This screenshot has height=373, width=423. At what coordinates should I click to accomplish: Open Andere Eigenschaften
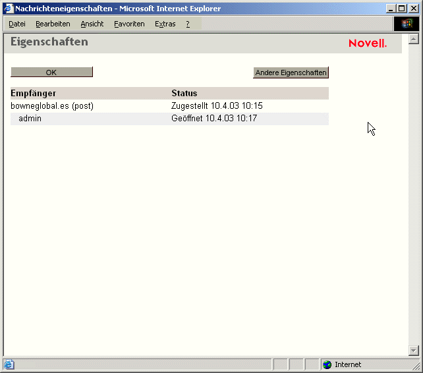click(x=291, y=72)
